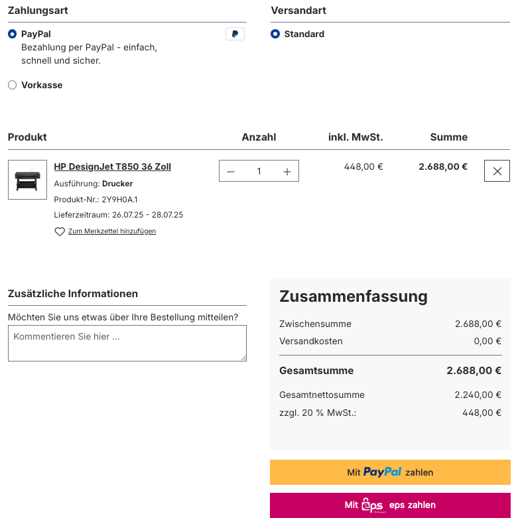
Task: Open the HP DesignJet T850 product link
Action: coord(112,166)
